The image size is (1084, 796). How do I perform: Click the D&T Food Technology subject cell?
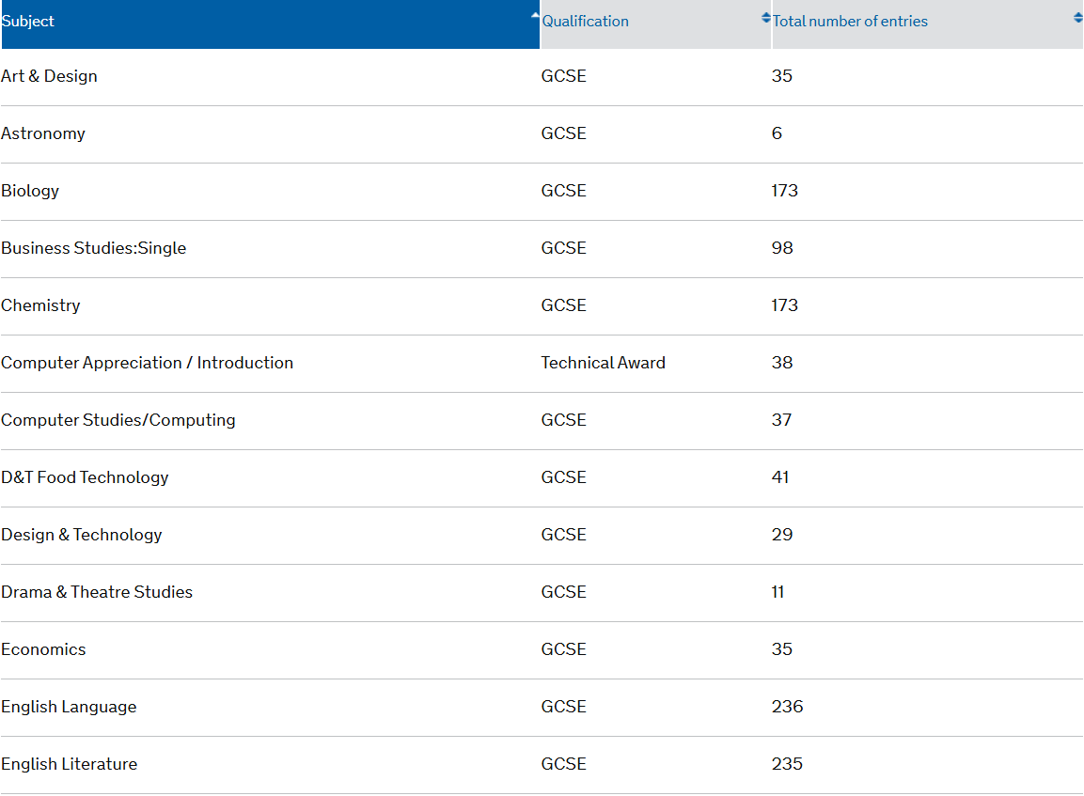pos(85,477)
